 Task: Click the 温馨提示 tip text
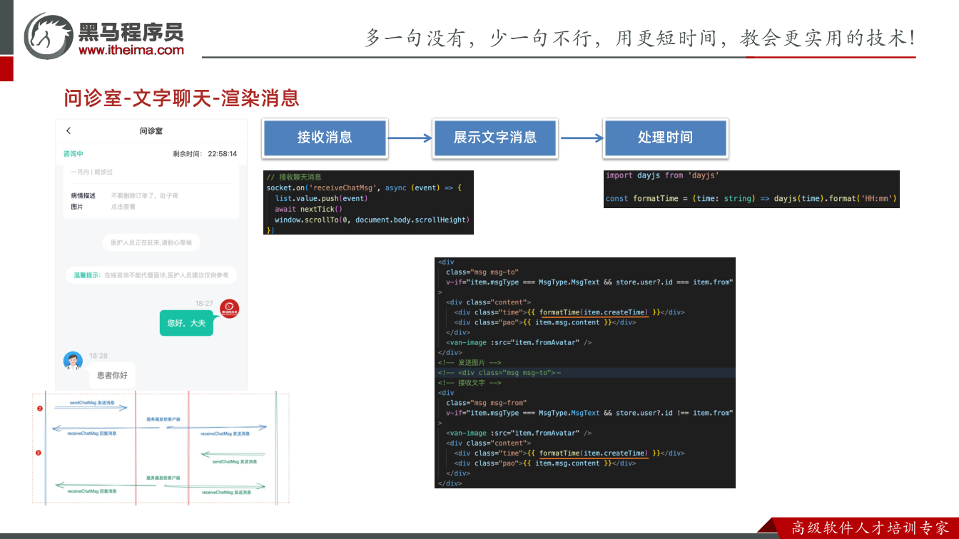(x=151, y=274)
